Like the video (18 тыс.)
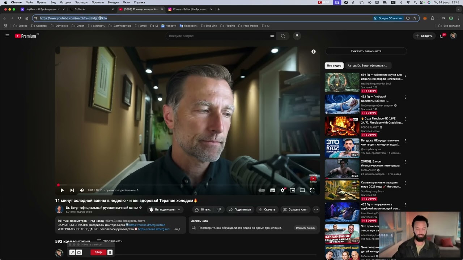The width and height of the screenshot is (463, 260). coord(202,209)
